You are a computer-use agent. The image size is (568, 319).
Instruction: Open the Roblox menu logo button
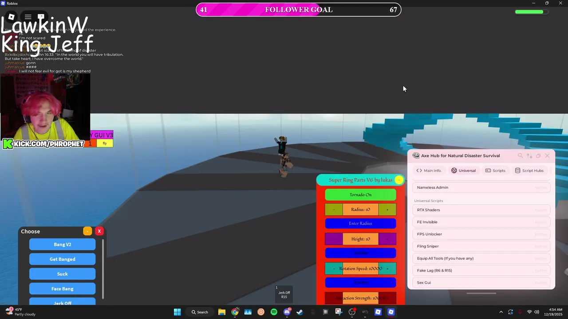click(x=12, y=17)
